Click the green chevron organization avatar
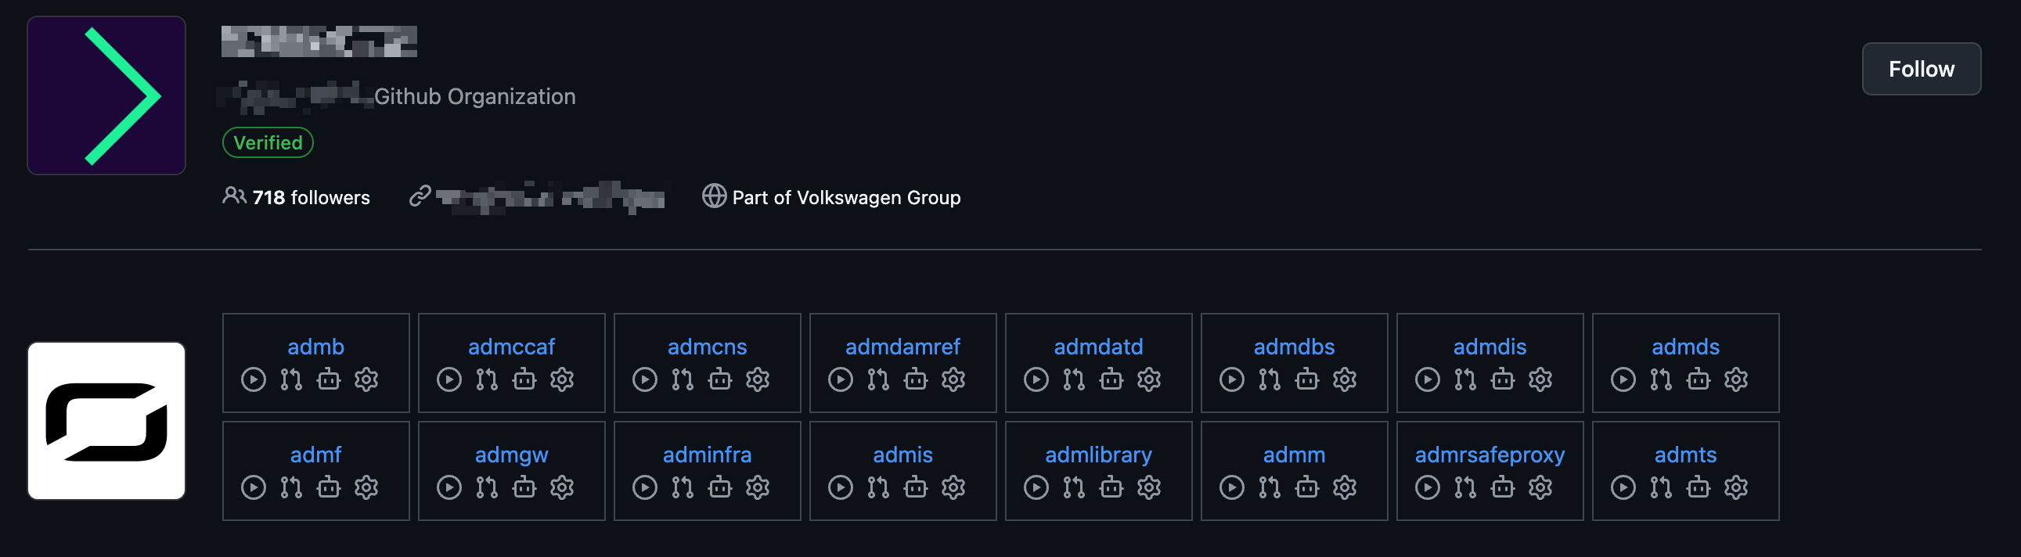Image resolution: width=2021 pixels, height=557 pixels. pos(106,95)
